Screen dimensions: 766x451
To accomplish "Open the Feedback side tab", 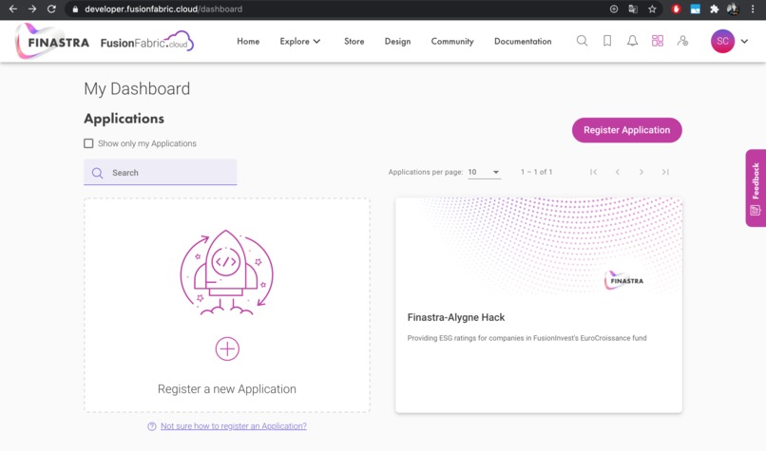I will (756, 188).
